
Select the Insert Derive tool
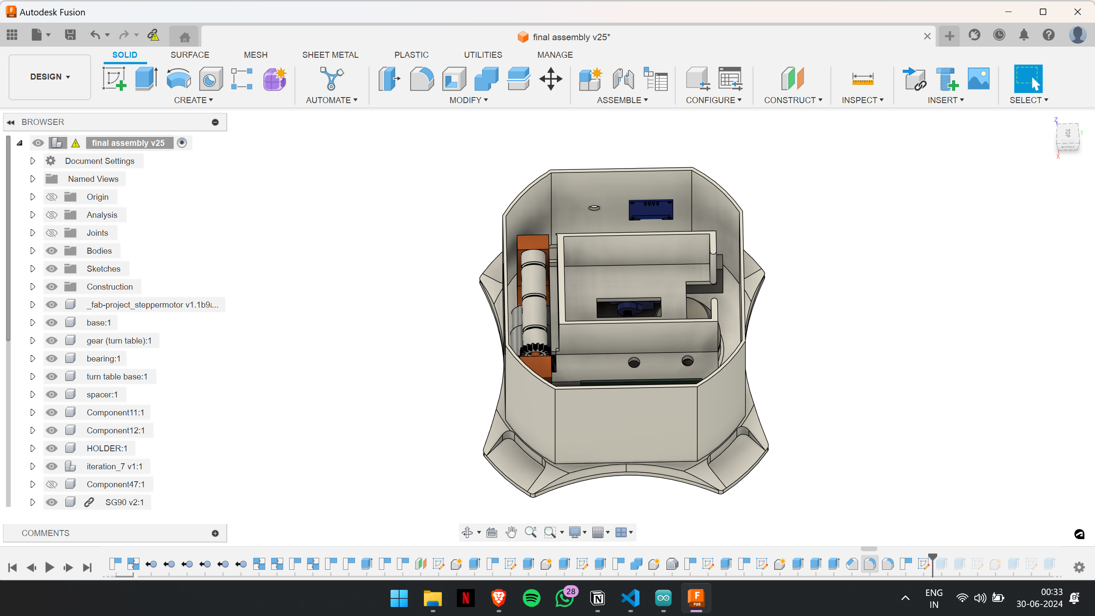[x=914, y=79]
